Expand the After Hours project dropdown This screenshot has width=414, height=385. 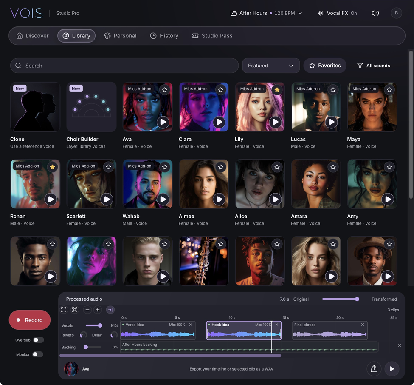266,13
